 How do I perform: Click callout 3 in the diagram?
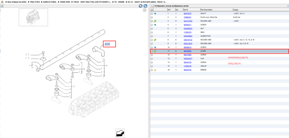coord(74,86)
